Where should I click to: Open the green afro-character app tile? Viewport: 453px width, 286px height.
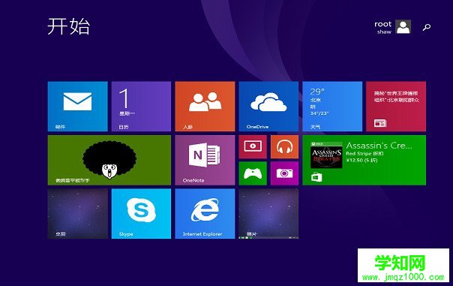click(109, 160)
